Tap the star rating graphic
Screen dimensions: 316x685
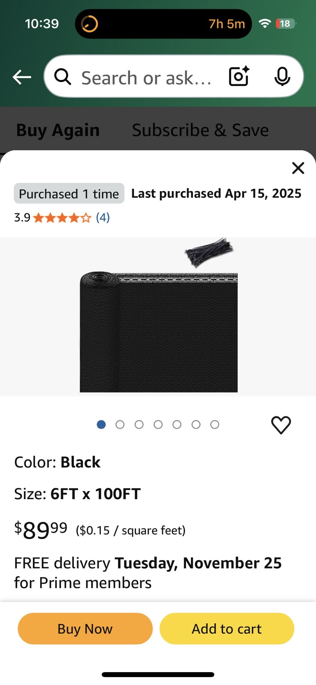pos(62,218)
